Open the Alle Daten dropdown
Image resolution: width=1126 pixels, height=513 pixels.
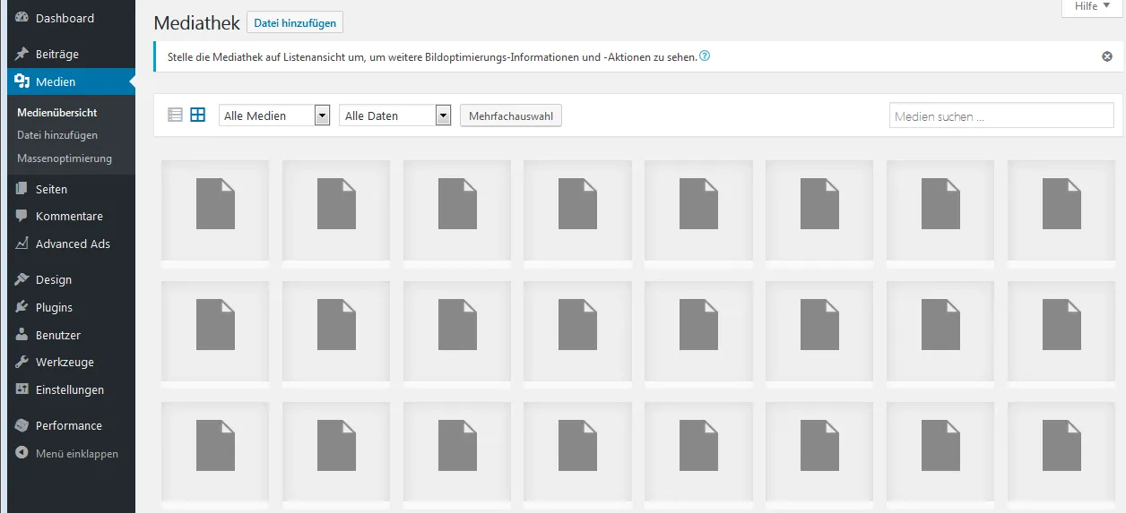pos(394,115)
